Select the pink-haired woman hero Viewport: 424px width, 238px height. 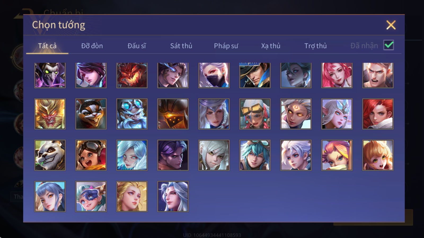(337, 75)
